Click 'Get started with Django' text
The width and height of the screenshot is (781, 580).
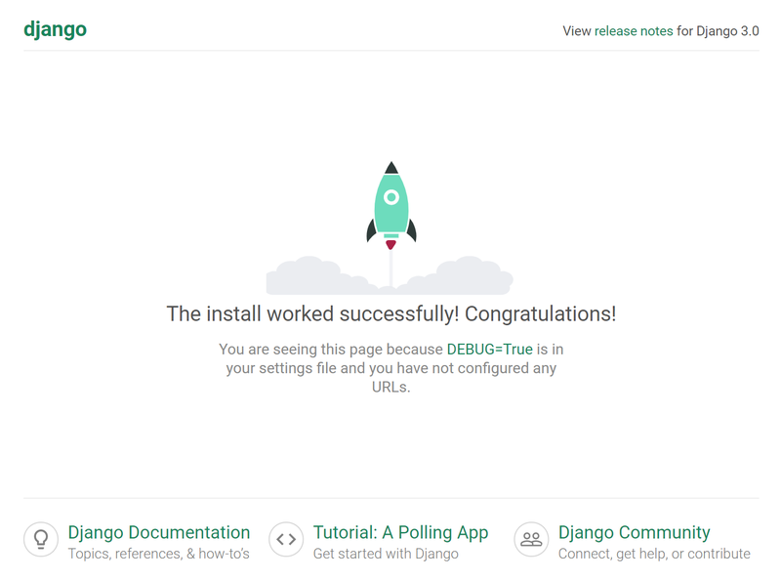point(386,554)
